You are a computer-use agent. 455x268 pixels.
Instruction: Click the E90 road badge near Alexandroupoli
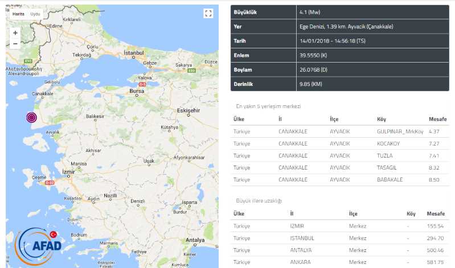pos(27,61)
